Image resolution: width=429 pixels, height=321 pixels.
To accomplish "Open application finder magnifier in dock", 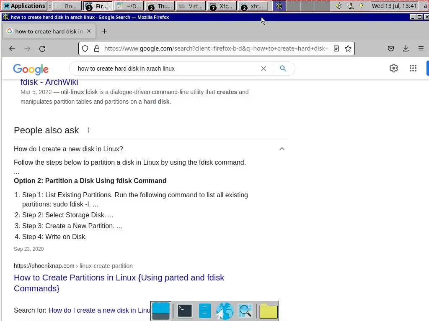I will pos(245,311).
